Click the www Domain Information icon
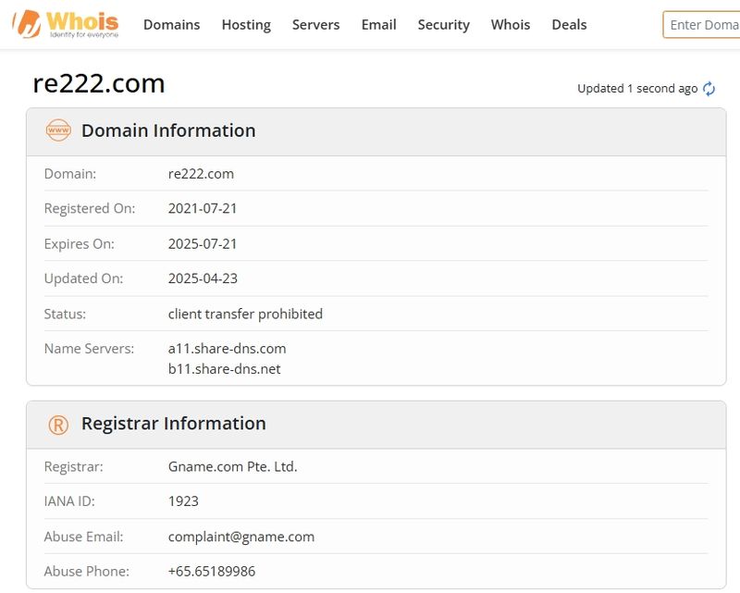740x593 pixels. click(58, 130)
